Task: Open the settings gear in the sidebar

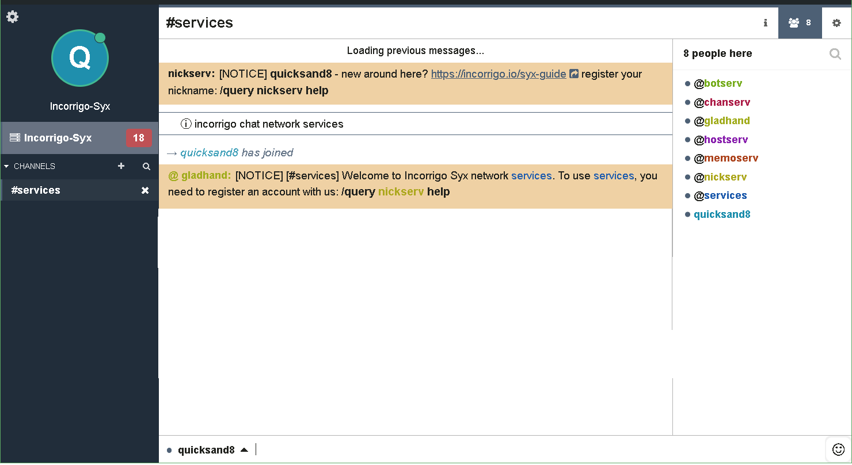Action: point(12,17)
